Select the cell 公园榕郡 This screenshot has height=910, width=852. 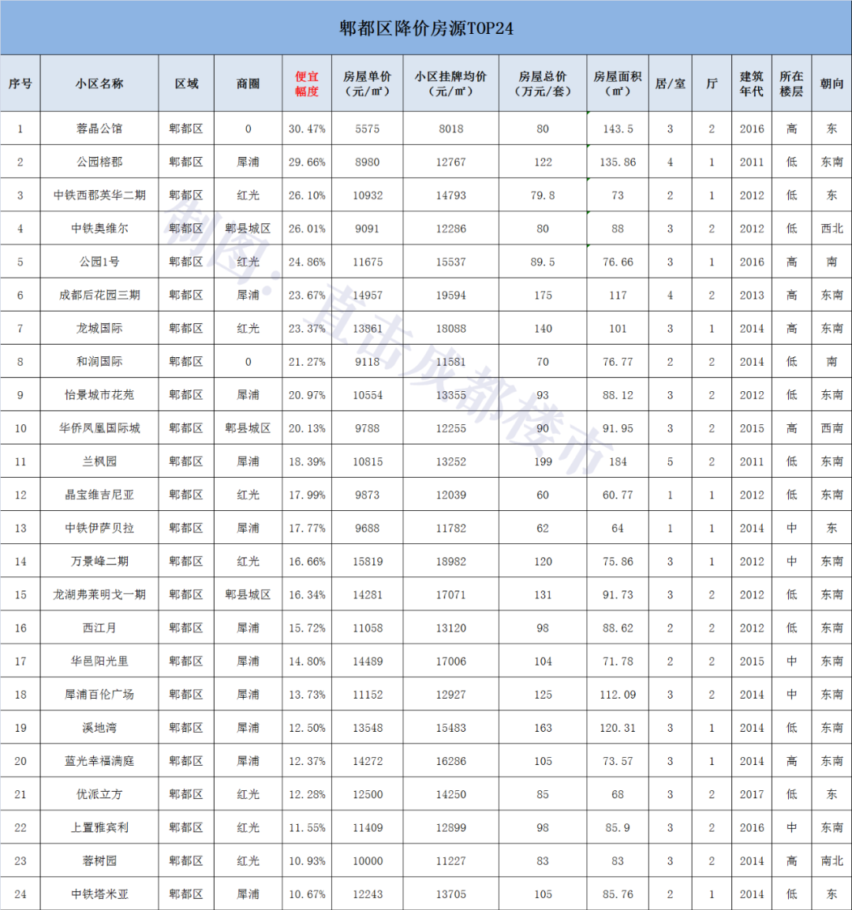pos(99,162)
